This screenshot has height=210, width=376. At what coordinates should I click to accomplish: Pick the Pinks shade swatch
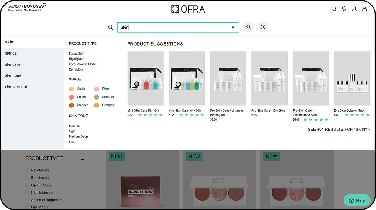pos(97,89)
